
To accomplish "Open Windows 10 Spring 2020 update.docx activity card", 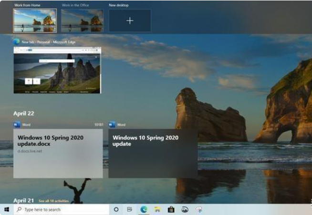I will (x=58, y=154).
